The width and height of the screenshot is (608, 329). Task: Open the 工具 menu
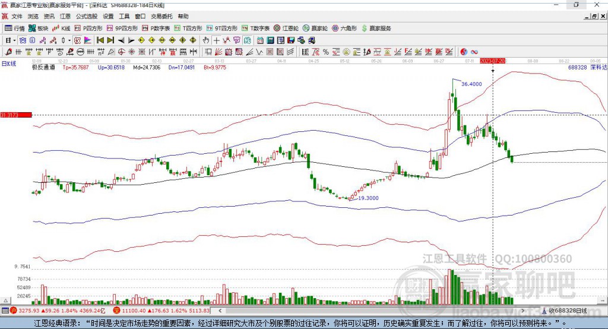pos(124,16)
